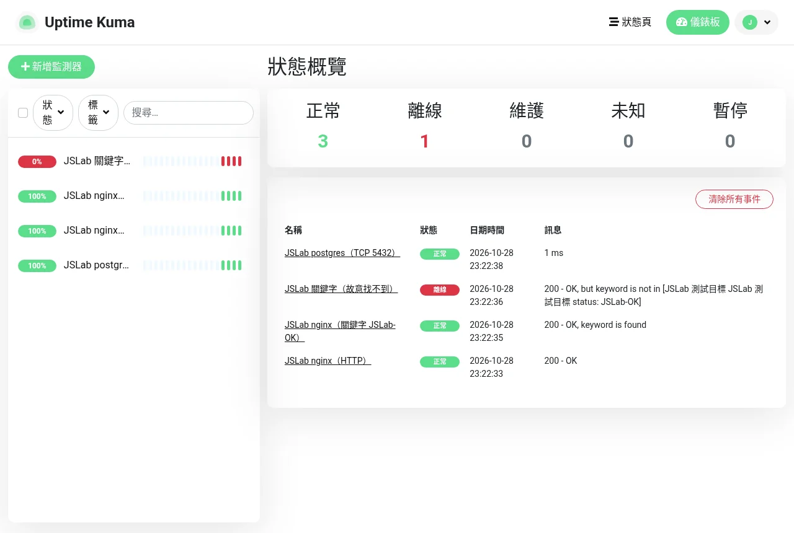The image size is (794, 533).
Task: Select the JSLab postgr… monitor in sidebar
Action: tap(133, 265)
